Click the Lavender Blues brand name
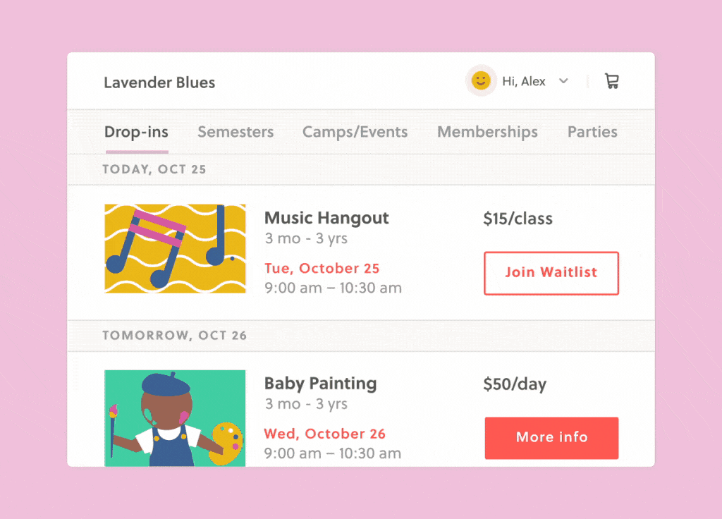The image size is (722, 519). [159, 83]
